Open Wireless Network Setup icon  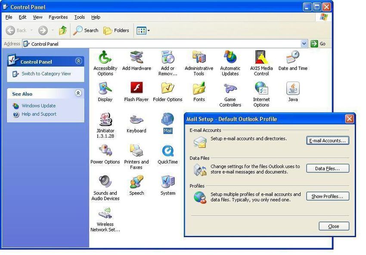(x=105, y=219)
